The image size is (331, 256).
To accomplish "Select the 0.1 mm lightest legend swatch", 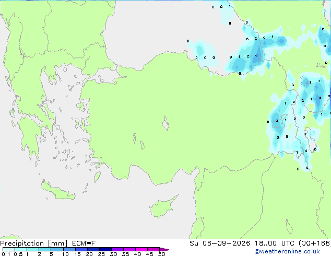I will (x=9, y=249).
